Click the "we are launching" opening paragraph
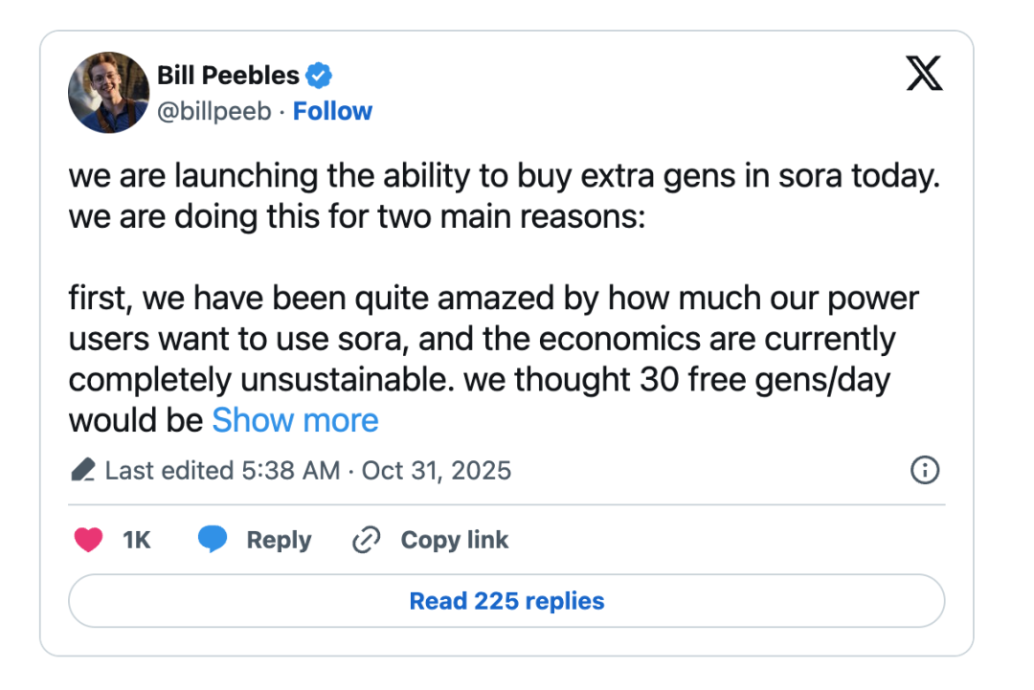The width and height of the screenshot is (1034, 690). pos(498,196)
